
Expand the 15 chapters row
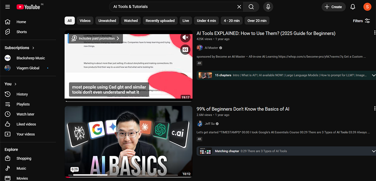[x=373, y=75]
